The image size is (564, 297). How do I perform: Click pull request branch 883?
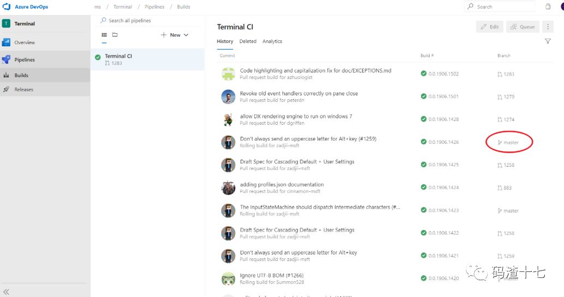click(x=505, y=187)
